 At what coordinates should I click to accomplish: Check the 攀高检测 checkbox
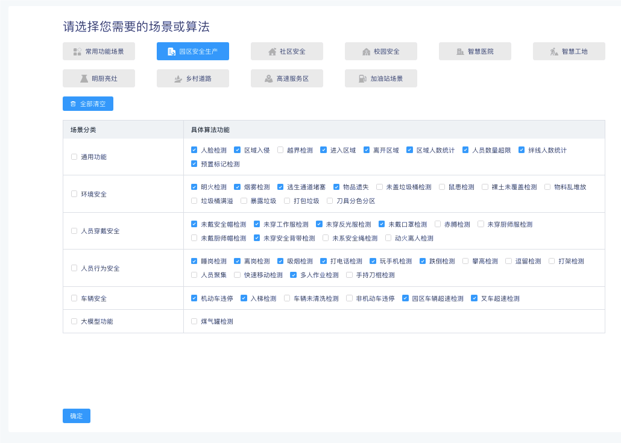[x=465, y=261]
